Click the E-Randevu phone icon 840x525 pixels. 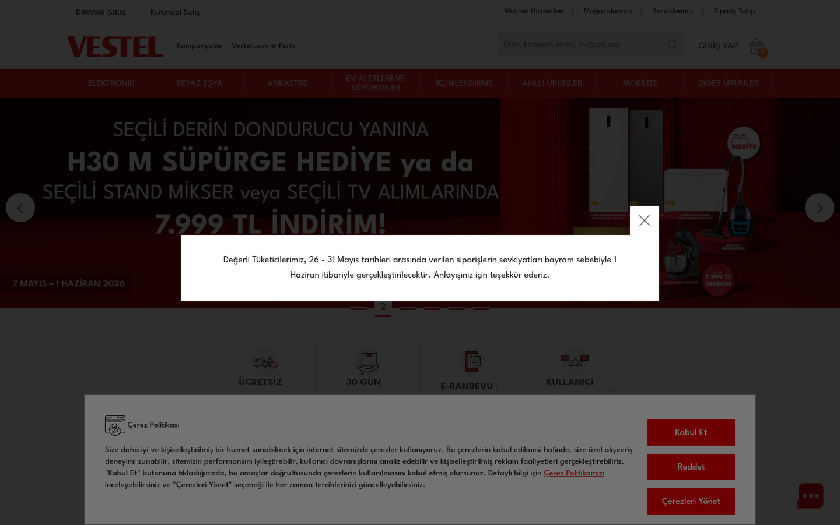tap(473, 362)
